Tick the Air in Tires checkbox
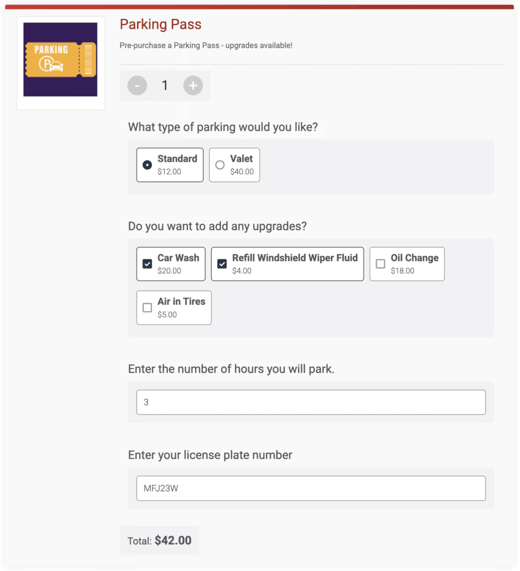This screenshot has height=571, width=520. [x=147, y=307]
